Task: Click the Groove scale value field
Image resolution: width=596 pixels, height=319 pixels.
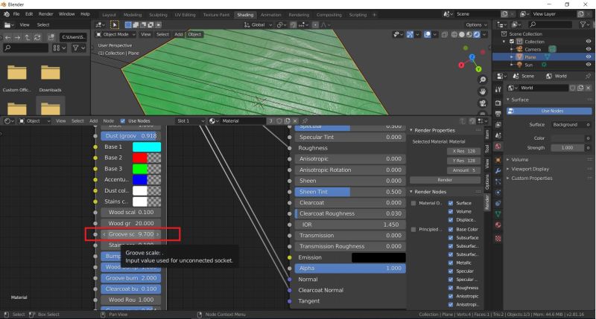Action: (131, 234)
